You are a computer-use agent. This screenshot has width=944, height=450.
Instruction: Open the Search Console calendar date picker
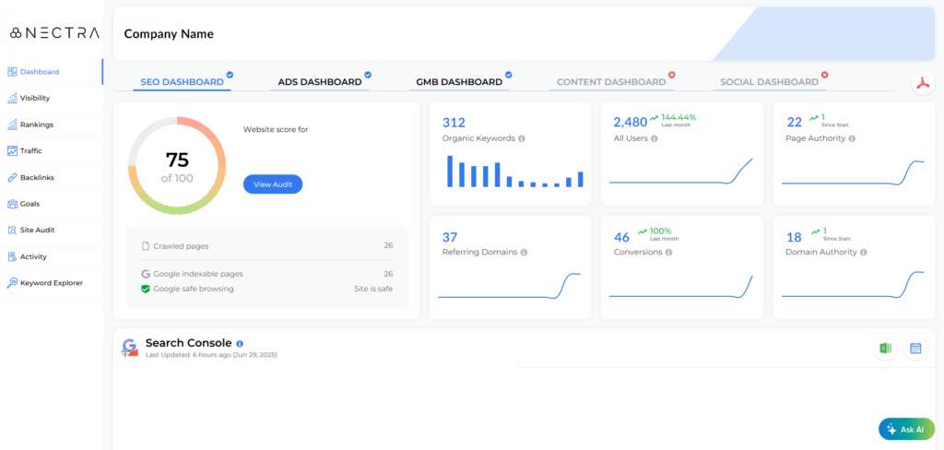(915, 349)
